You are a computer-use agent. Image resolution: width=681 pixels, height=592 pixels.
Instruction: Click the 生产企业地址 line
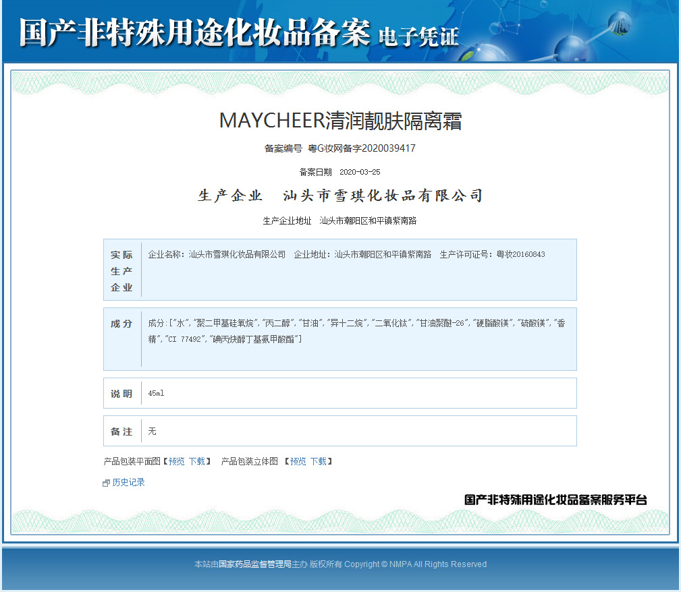[x=339, y=221]
